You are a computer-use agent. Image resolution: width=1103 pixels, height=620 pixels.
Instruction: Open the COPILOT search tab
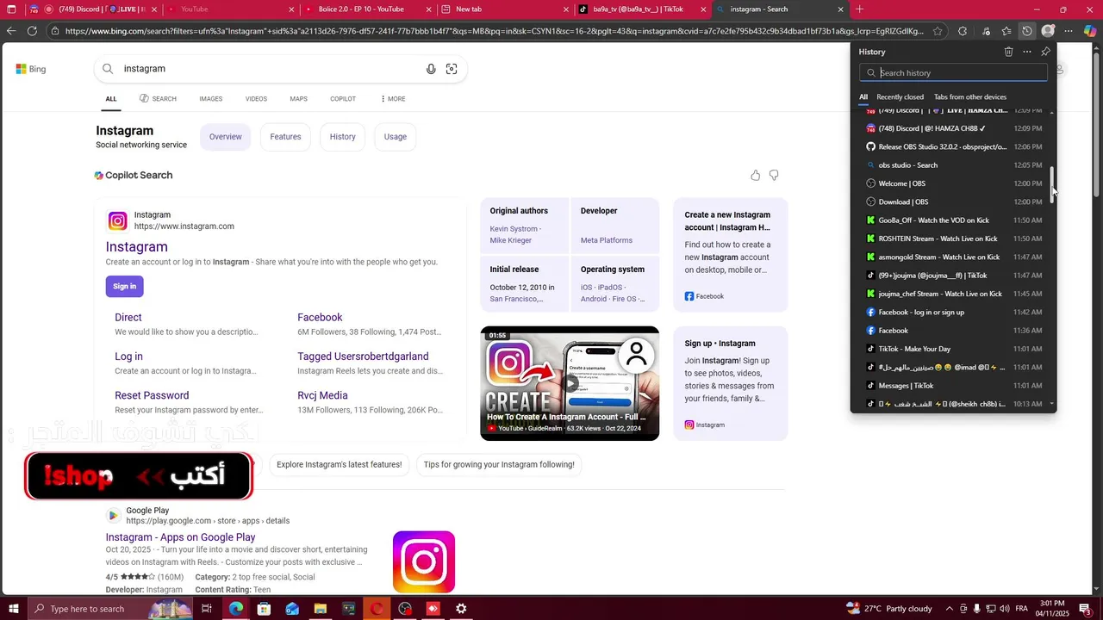(343, 99)
